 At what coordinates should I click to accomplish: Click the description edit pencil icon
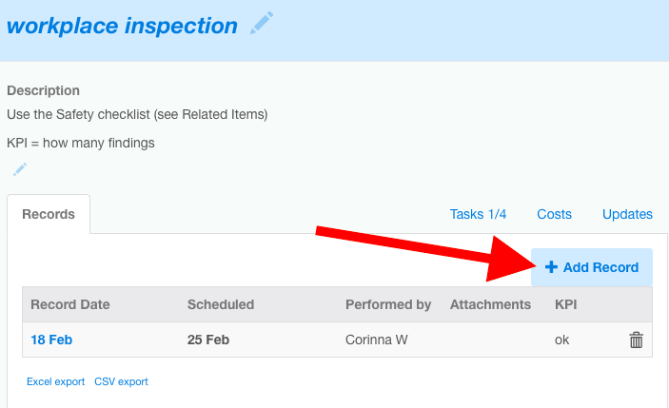[20, 169]
